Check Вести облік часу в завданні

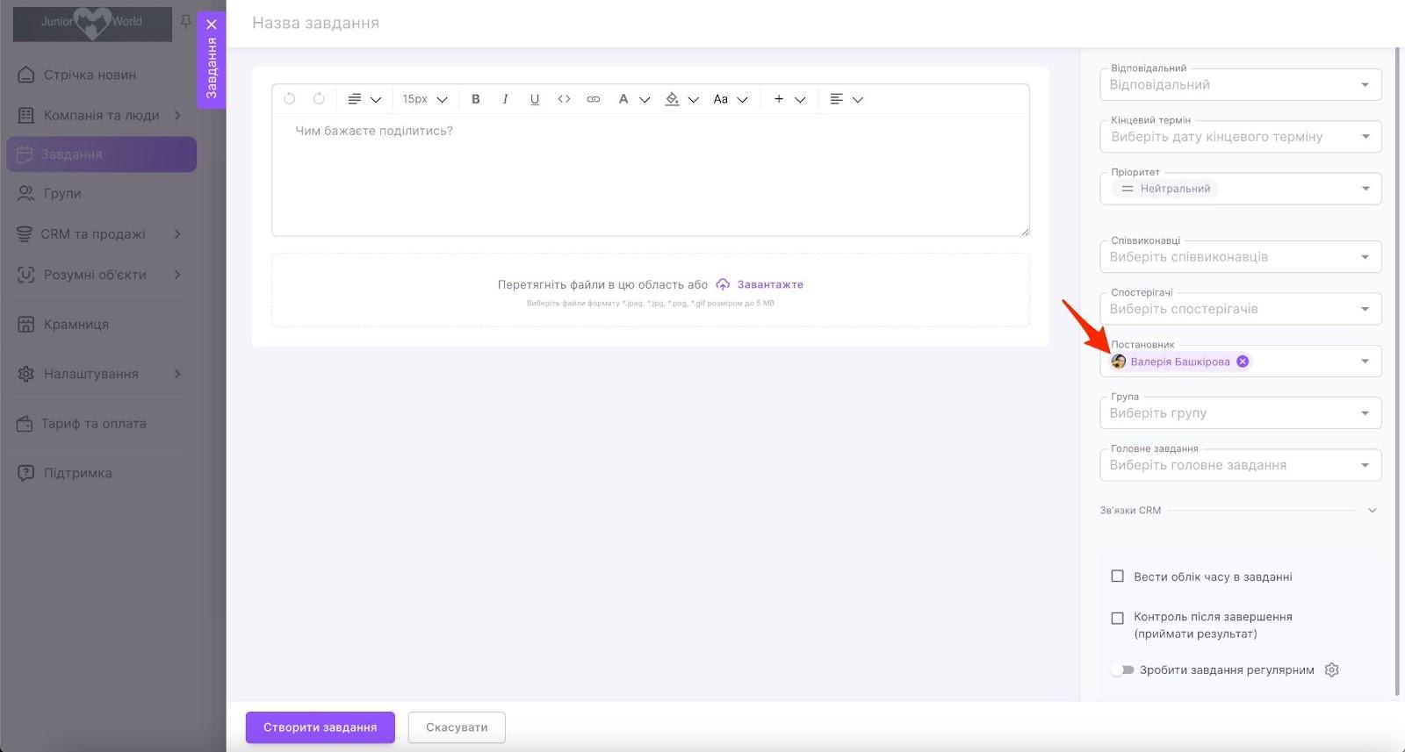point(1117,577)
